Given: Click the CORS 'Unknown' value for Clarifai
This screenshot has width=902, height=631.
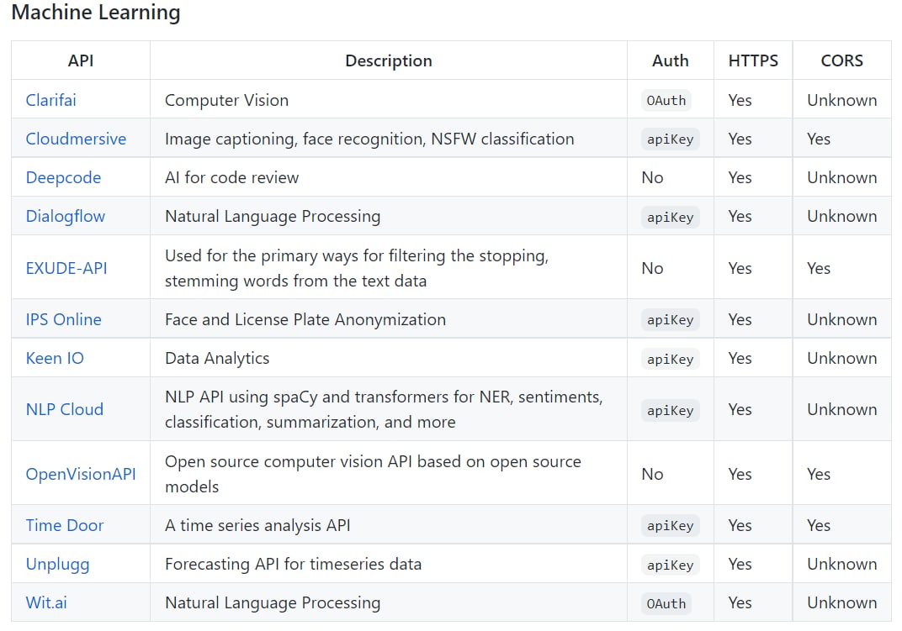Looking at the screenshot, I should coord(842,100).
